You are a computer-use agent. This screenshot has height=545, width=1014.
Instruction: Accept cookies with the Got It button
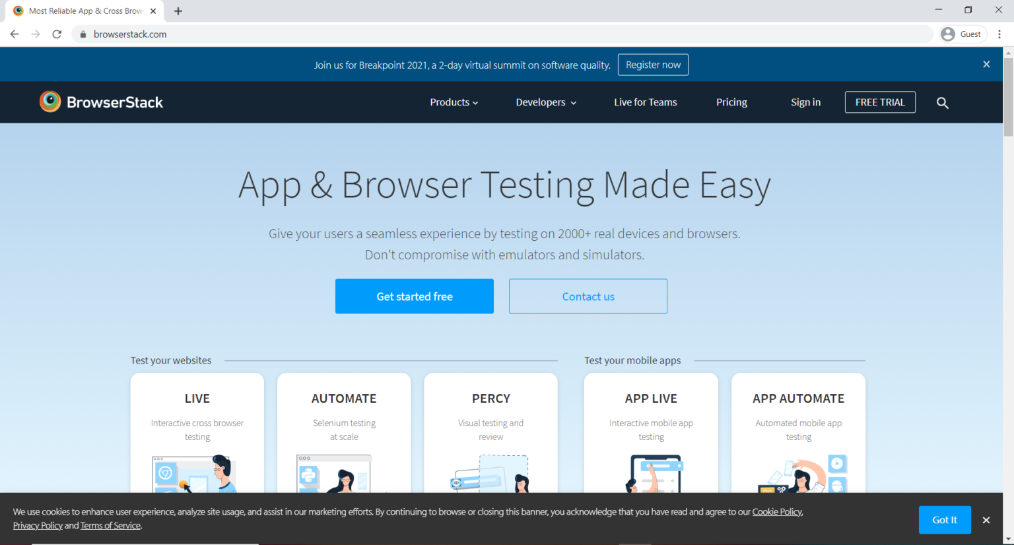944,520
